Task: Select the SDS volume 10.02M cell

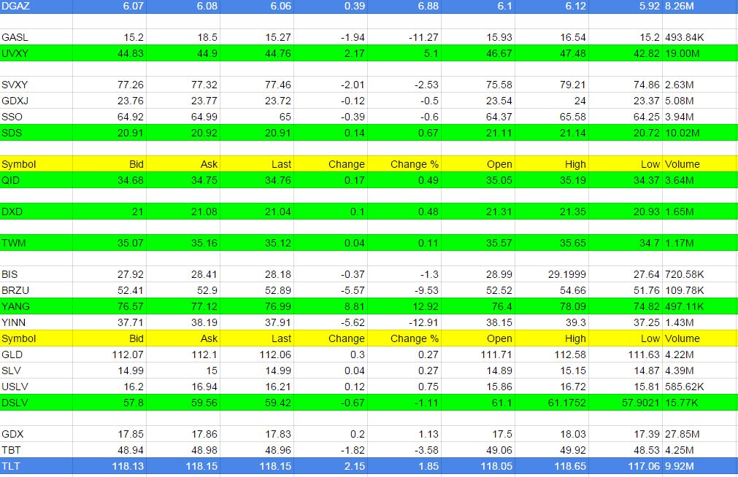Action: (700, 133)
